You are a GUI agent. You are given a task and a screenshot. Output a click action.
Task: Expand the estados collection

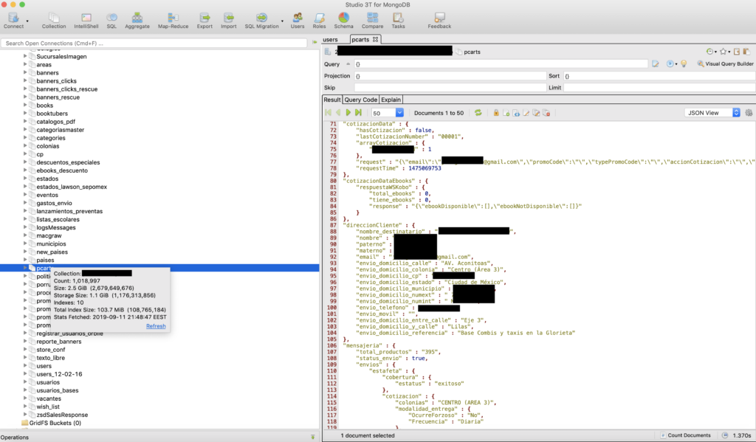click(25, 179)
